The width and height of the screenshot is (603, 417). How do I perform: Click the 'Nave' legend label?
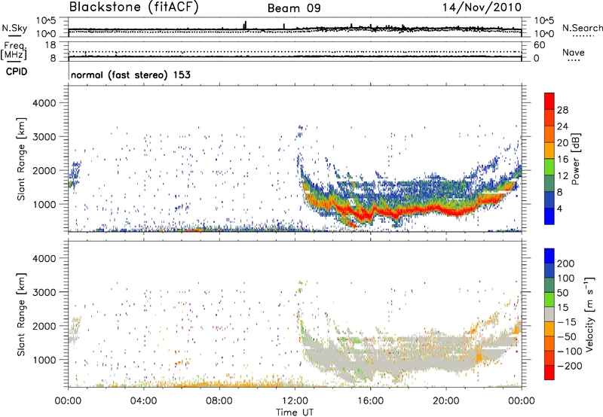[574, 52]
